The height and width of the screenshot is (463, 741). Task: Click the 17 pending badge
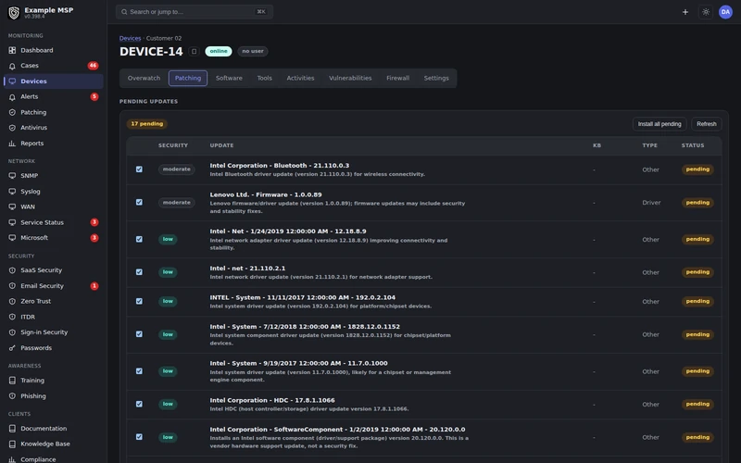[x=147, y=124]
